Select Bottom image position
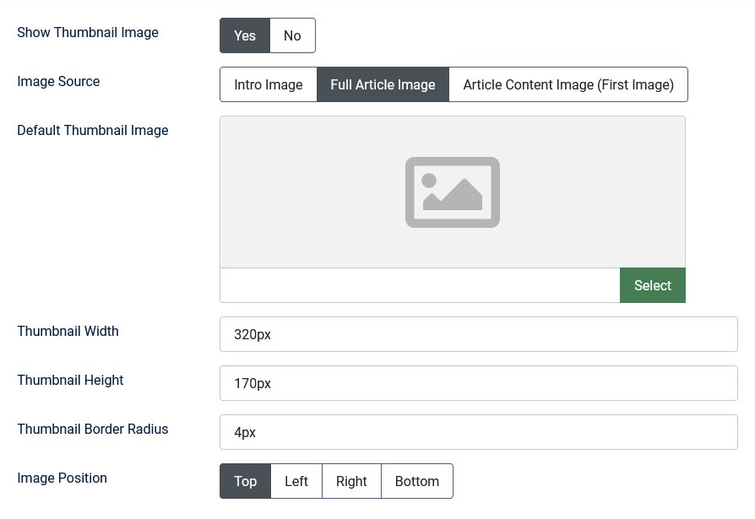Viewport: 755px width, 519px height. click(417, 481)
